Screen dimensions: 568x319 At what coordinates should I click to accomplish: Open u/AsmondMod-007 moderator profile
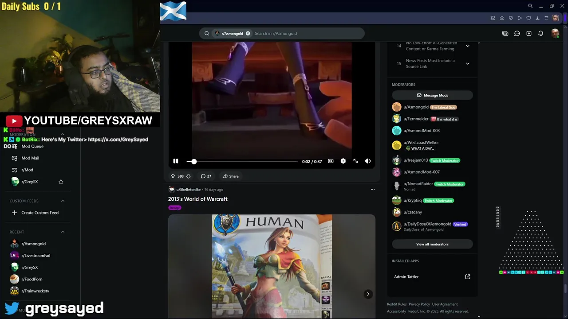[422, 172]
